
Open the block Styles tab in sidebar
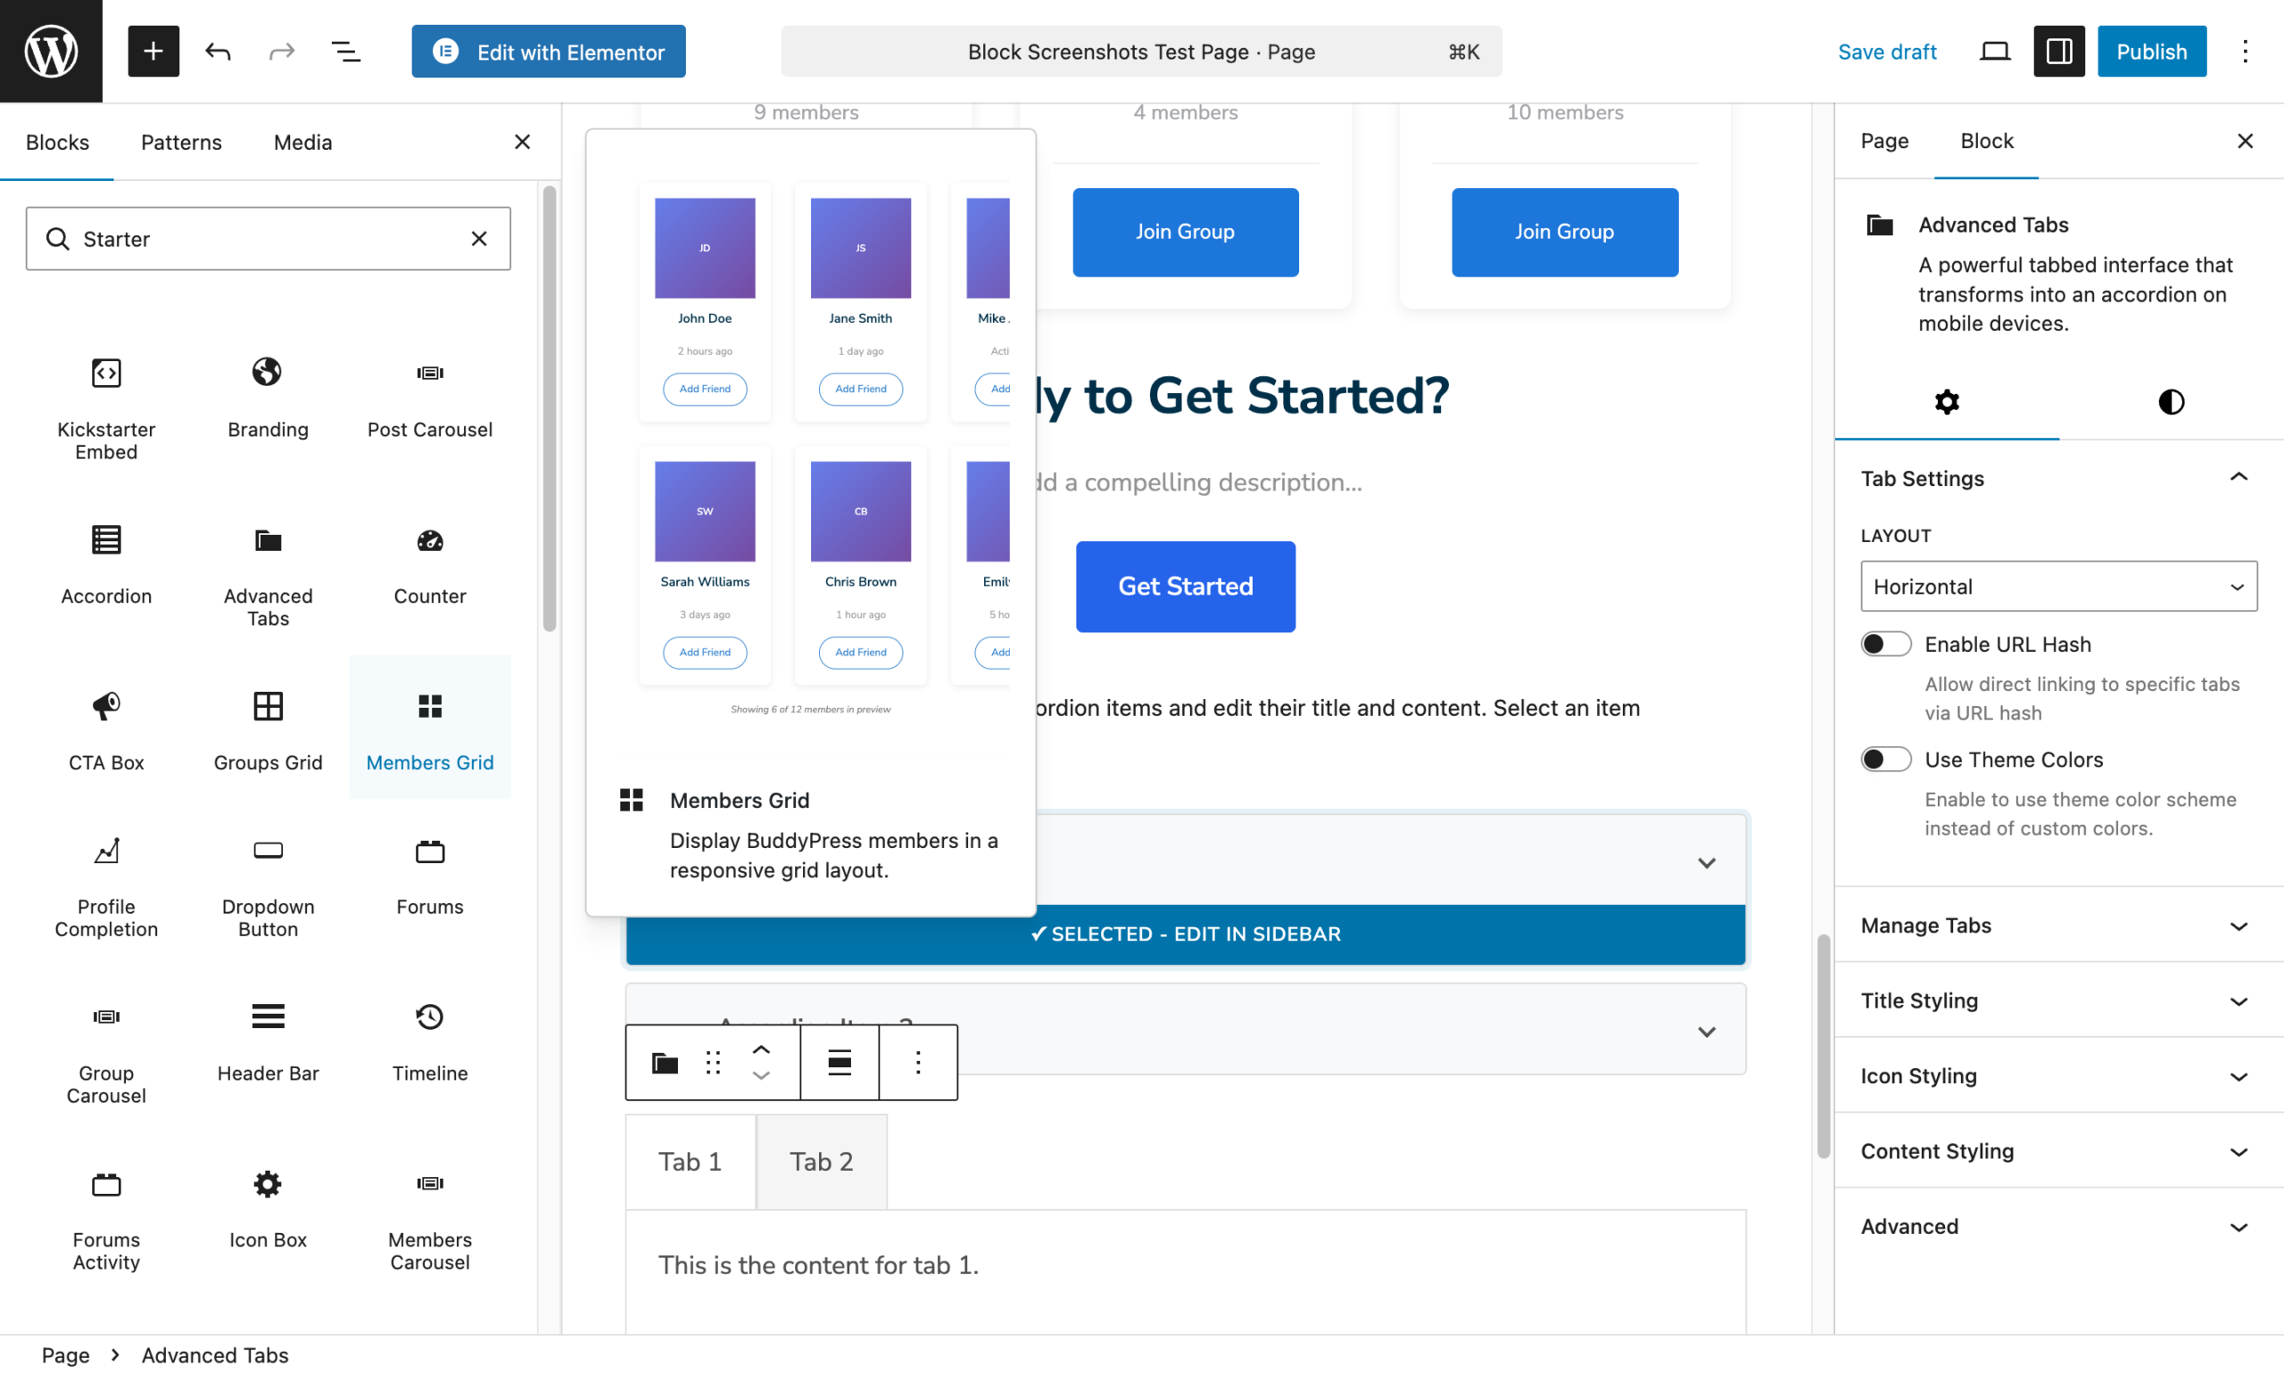(2171, 402)
